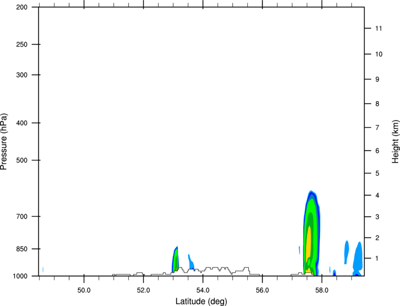Click the 9 km height label

click(377, 80)
